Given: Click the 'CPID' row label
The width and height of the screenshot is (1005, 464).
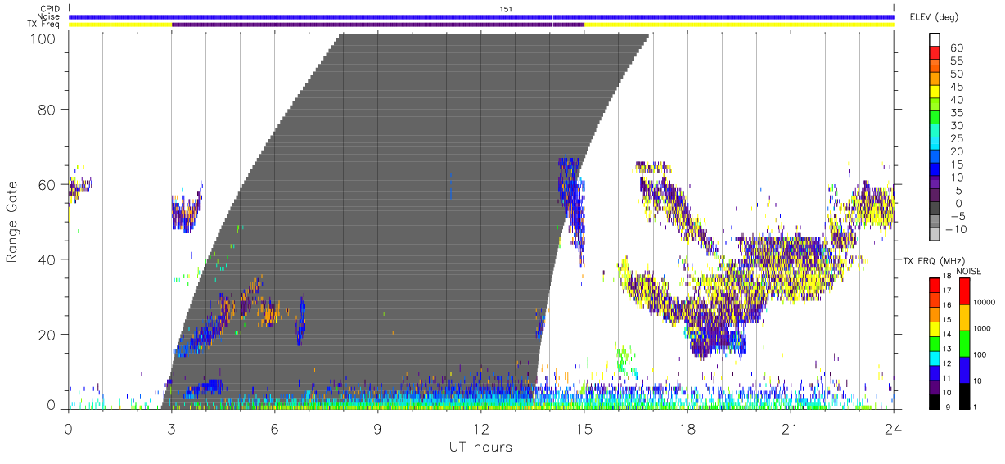Looking at the screenshot, I should pos(49,8).
